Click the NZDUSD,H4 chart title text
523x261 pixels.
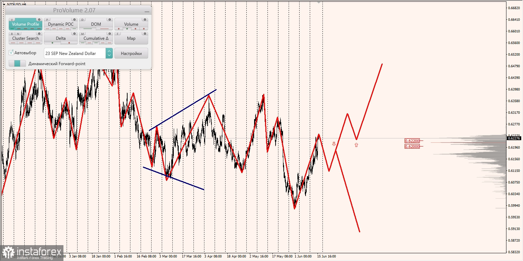16,4
